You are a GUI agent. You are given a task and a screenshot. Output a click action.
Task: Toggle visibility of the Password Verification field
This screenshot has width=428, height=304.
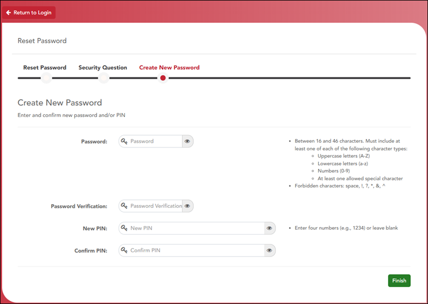point(187,206)
